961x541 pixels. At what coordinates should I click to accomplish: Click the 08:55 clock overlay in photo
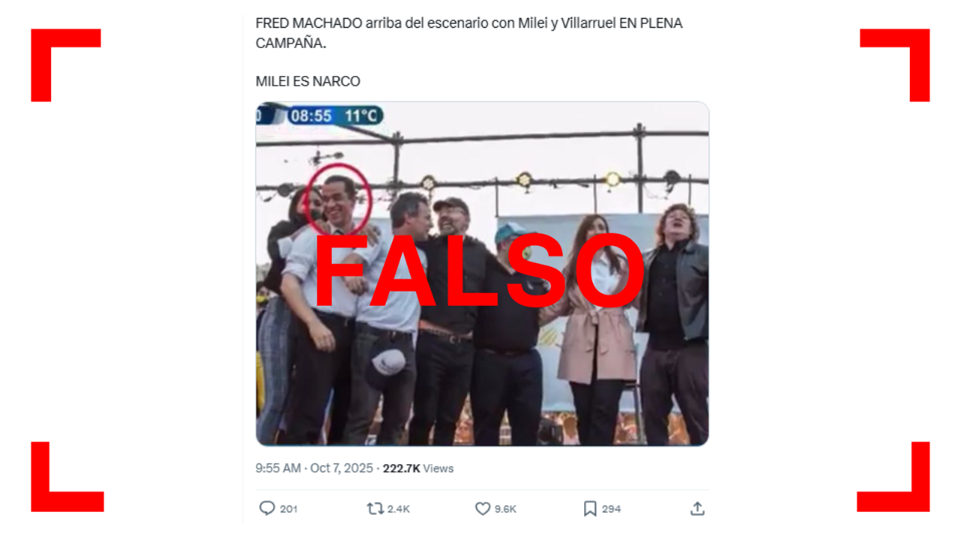(x=311, y=116)
